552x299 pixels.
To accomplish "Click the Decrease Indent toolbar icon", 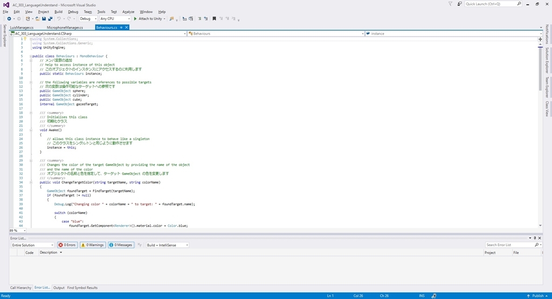I will tap(184, 19).
